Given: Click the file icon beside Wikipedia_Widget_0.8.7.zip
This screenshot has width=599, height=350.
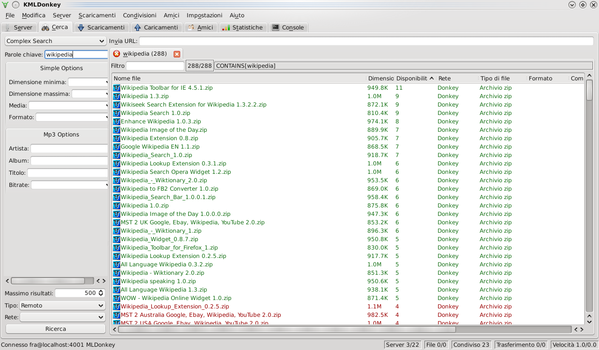Looking at the screenshot, I should (117, 239).
